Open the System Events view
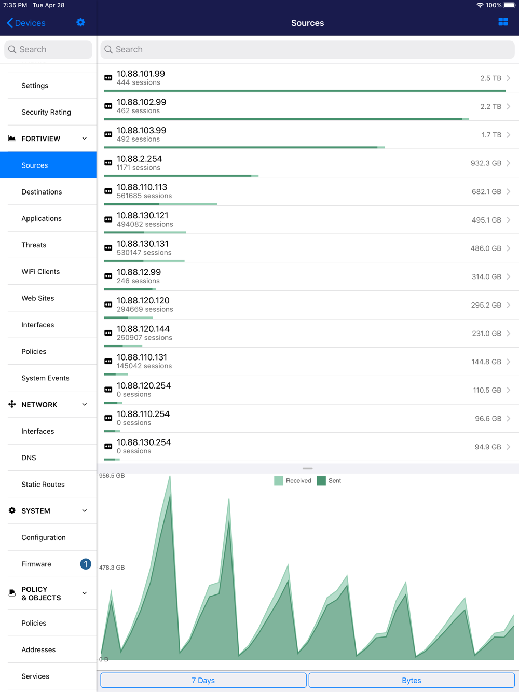519x692 pixels. (48, 378)
